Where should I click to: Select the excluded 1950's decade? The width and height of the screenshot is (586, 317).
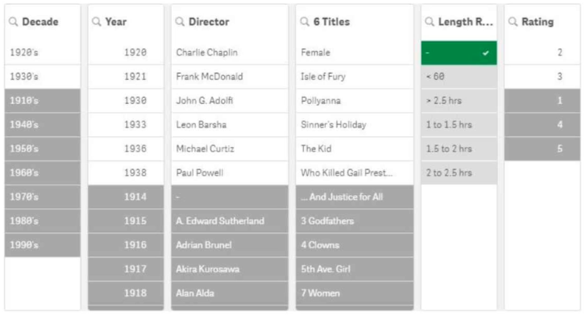(x=42, y=149)
